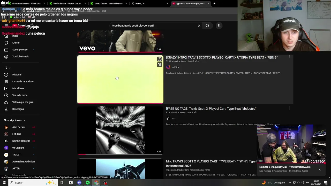Click the Buscar taskbar search box
This screenshot has width=331, height=186.
pos(33,183)
